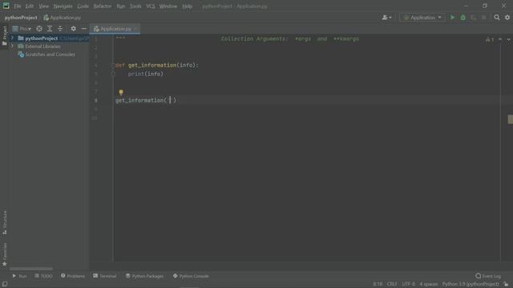
Task: Select the pythonProject root folder
Action: [41, 38]
